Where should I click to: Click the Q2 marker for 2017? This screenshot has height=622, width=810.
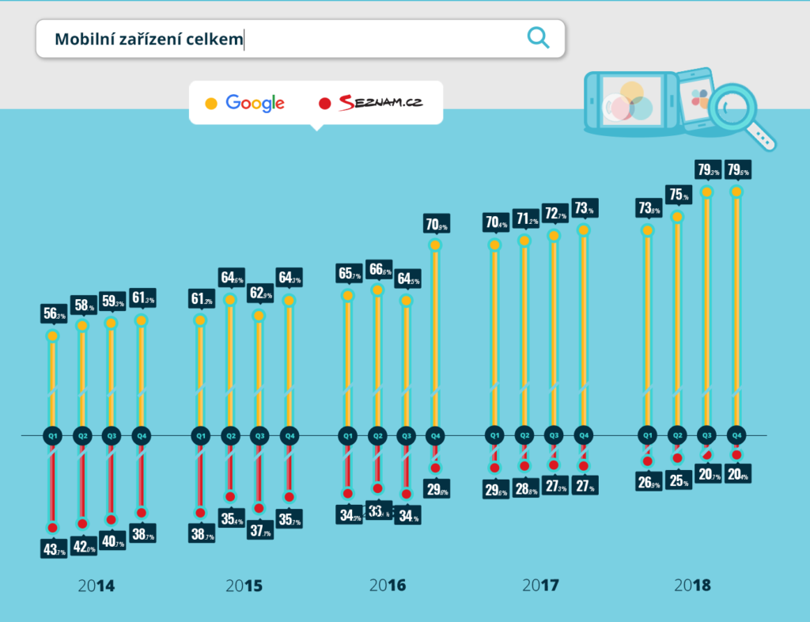[524, 435]
